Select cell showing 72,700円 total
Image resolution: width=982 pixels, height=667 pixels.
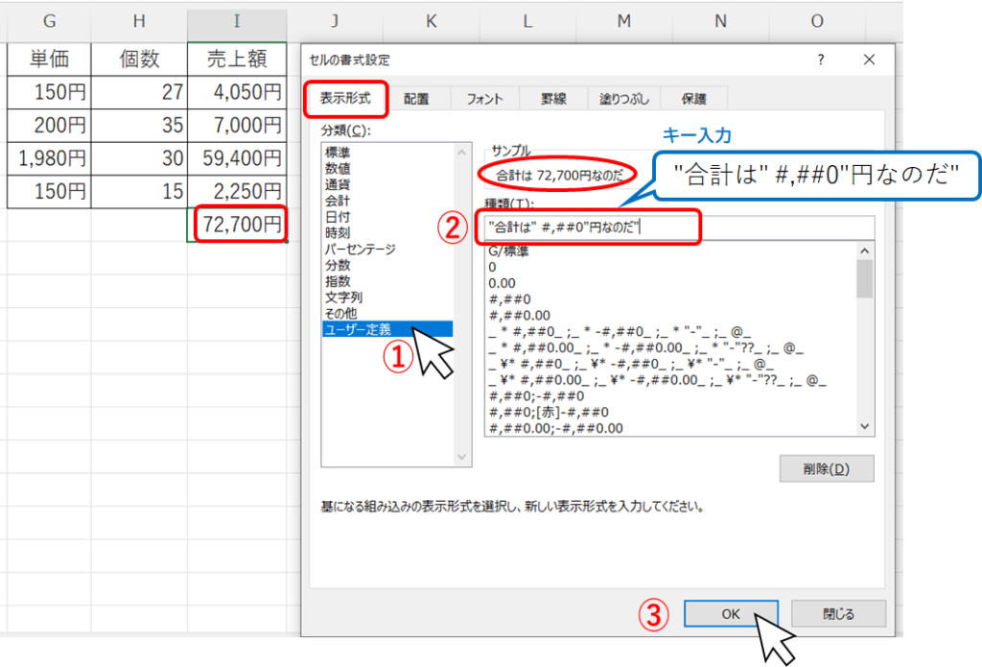pos(240,226)
